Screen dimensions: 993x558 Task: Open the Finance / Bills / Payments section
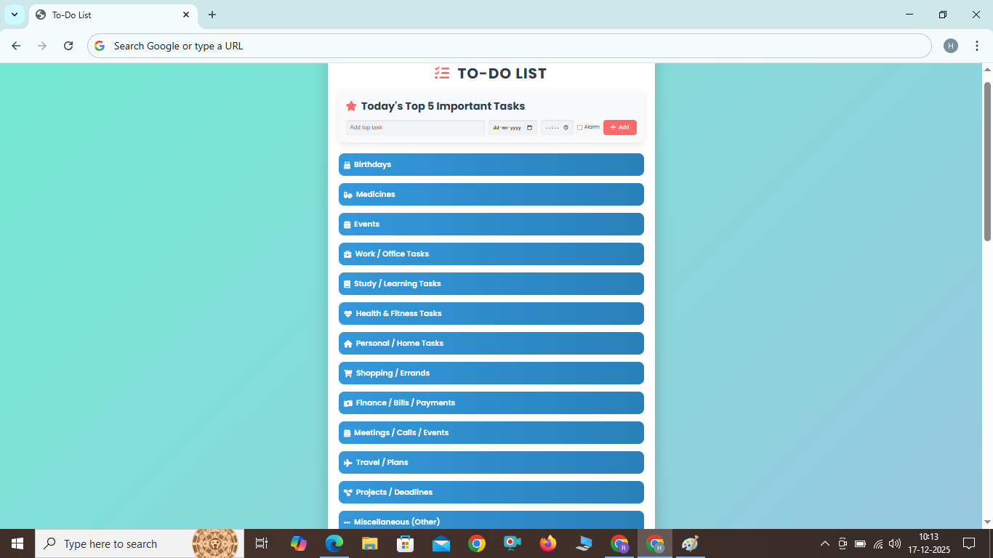coord(491,403)
